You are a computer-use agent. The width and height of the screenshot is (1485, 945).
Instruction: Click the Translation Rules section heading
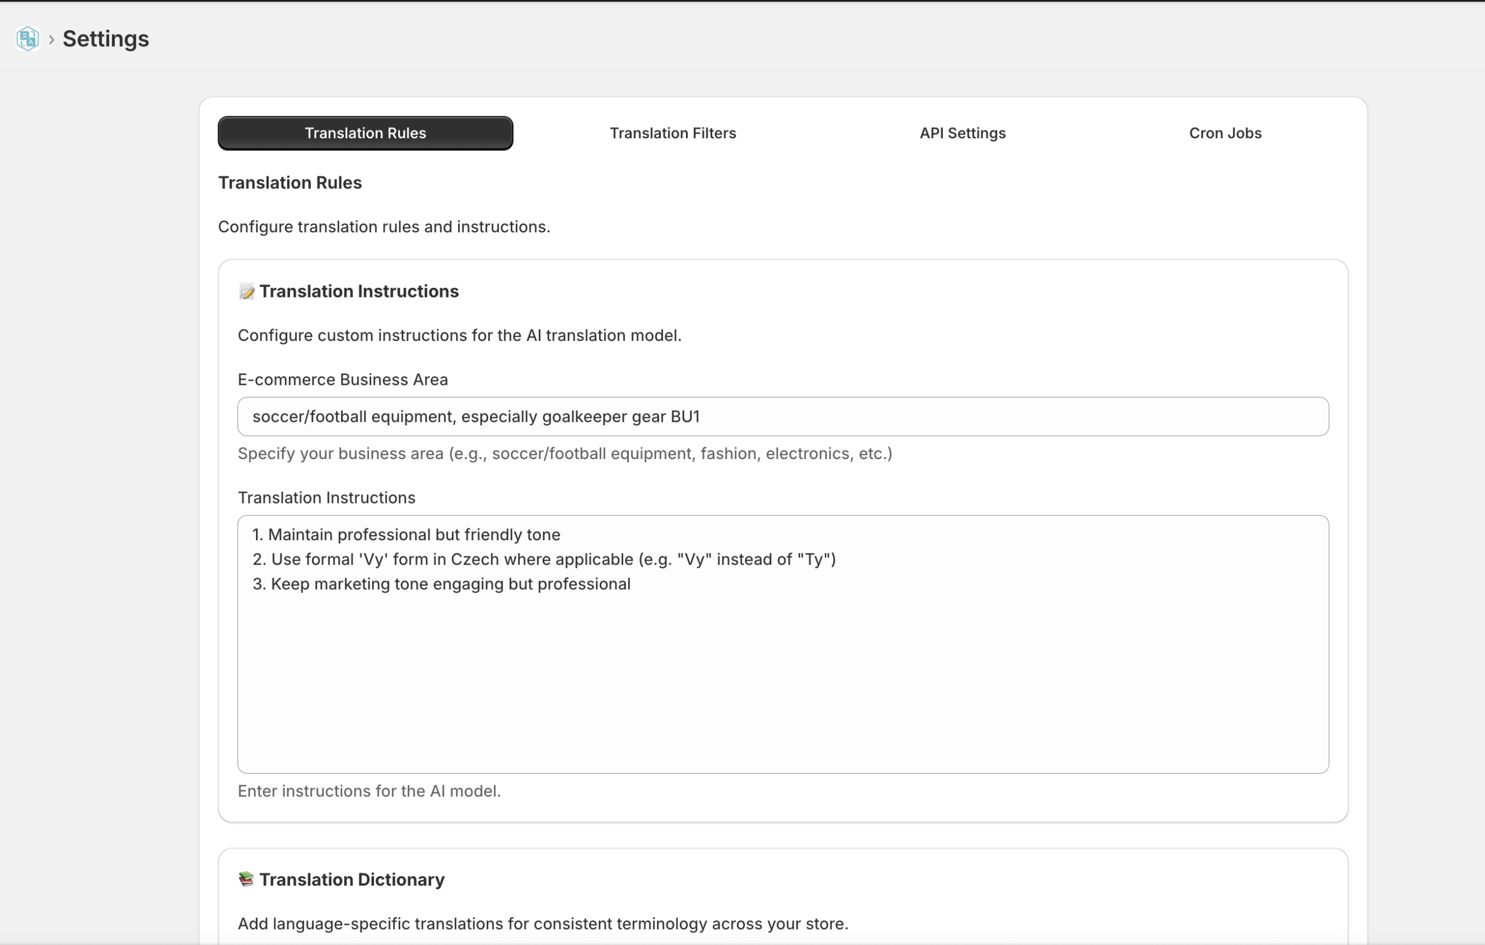tap(290, 183)
